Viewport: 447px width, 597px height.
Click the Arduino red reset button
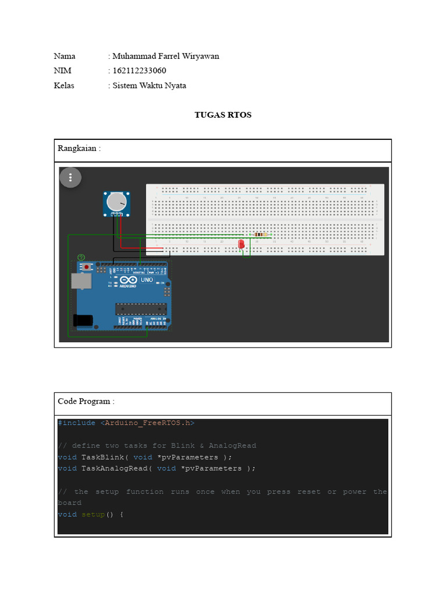click(87, 267)
